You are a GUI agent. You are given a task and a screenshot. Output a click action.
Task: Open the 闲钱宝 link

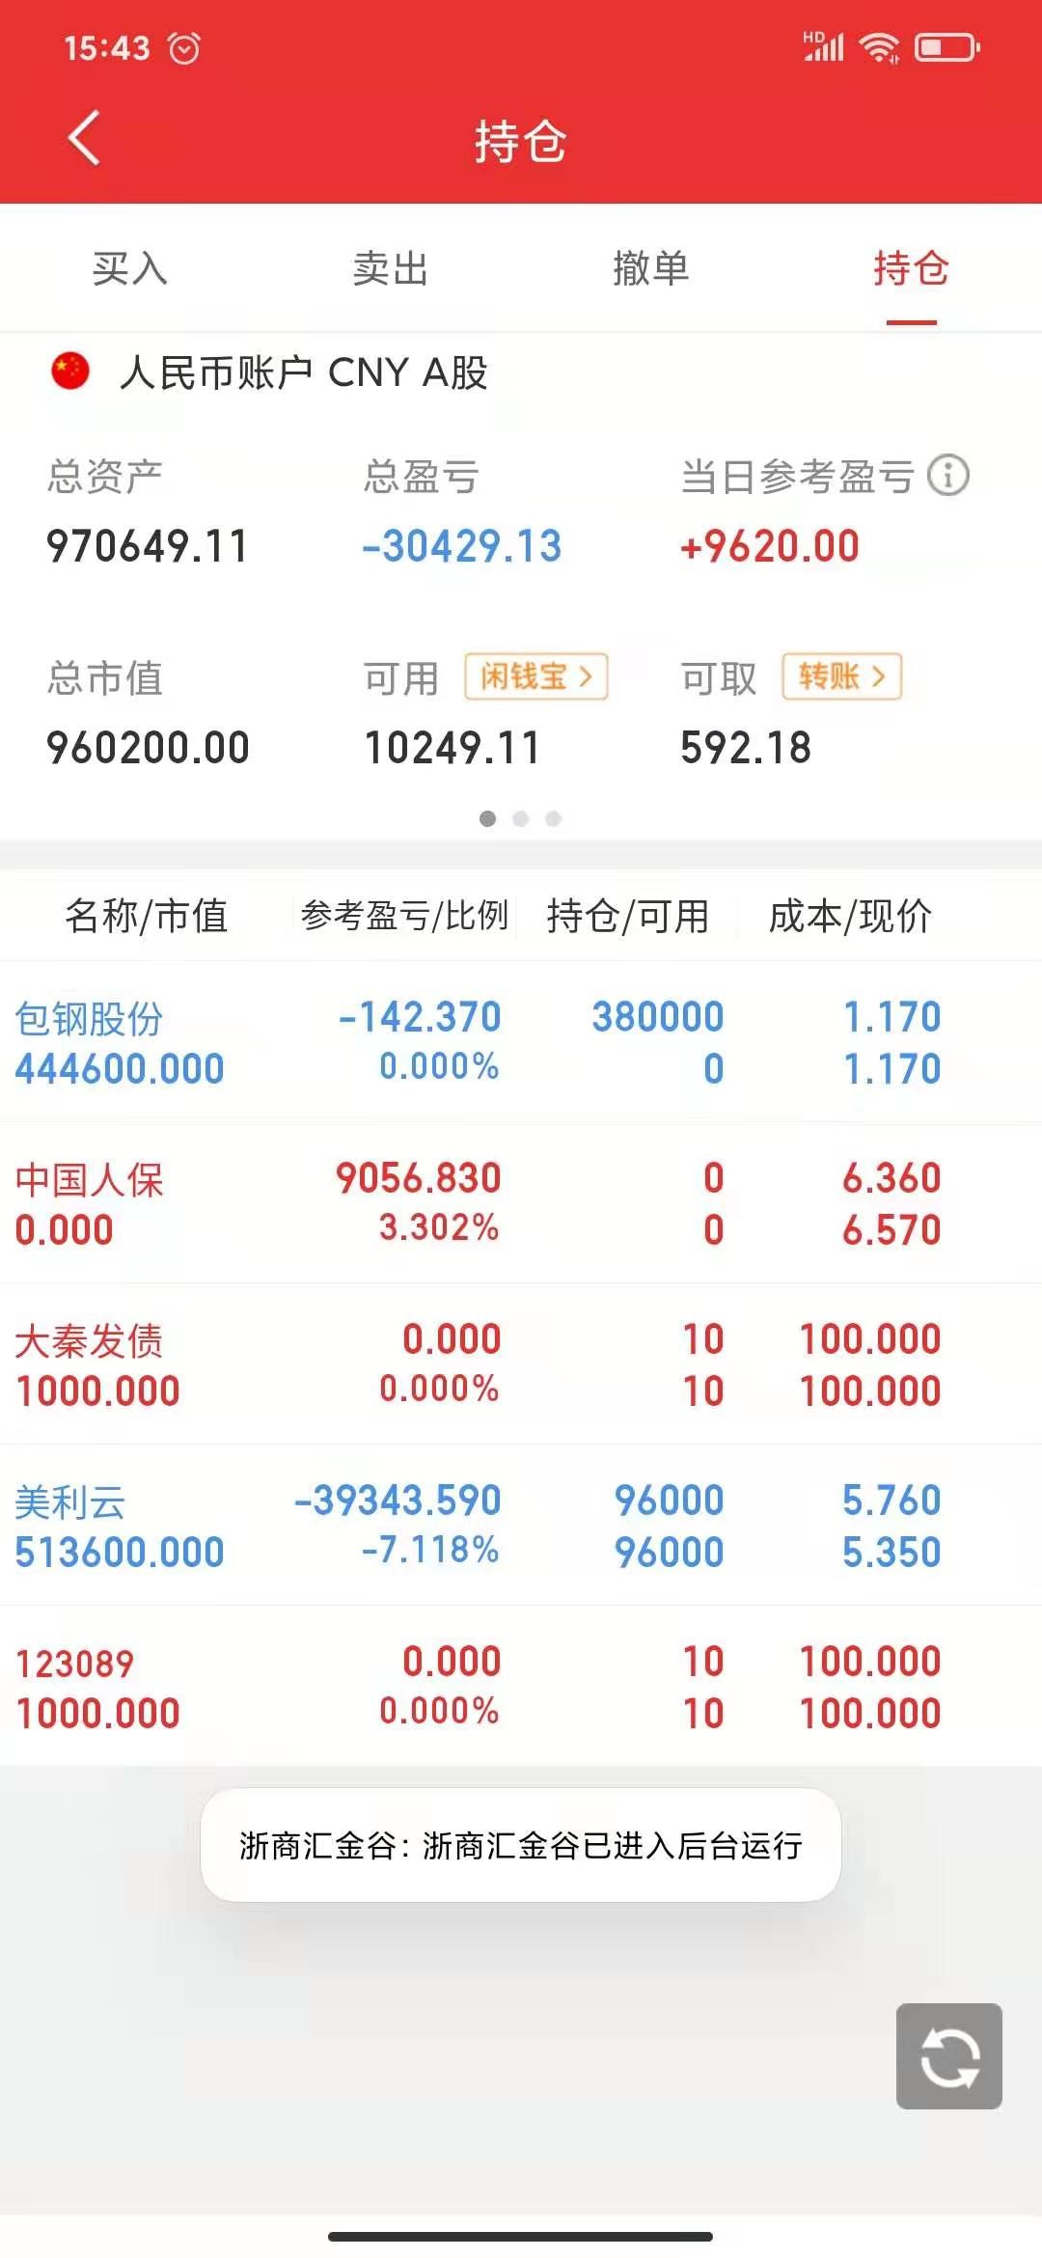536,676
